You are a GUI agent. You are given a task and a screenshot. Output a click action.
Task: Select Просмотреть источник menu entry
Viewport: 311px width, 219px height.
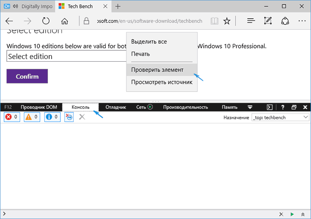pyautogui.click(x=162, y=82)
